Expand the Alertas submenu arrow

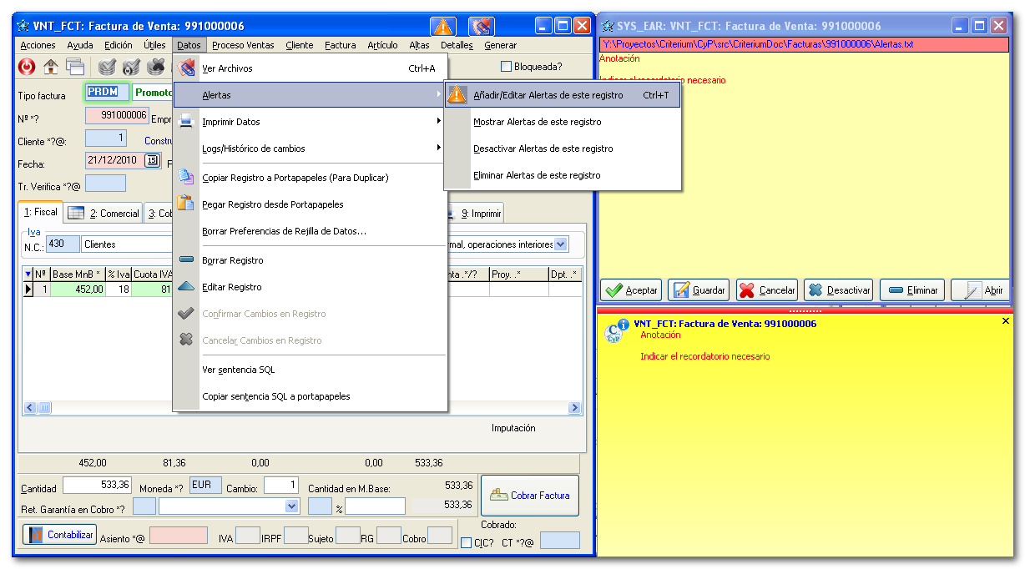pyautogui.click(x=439, y=95)
